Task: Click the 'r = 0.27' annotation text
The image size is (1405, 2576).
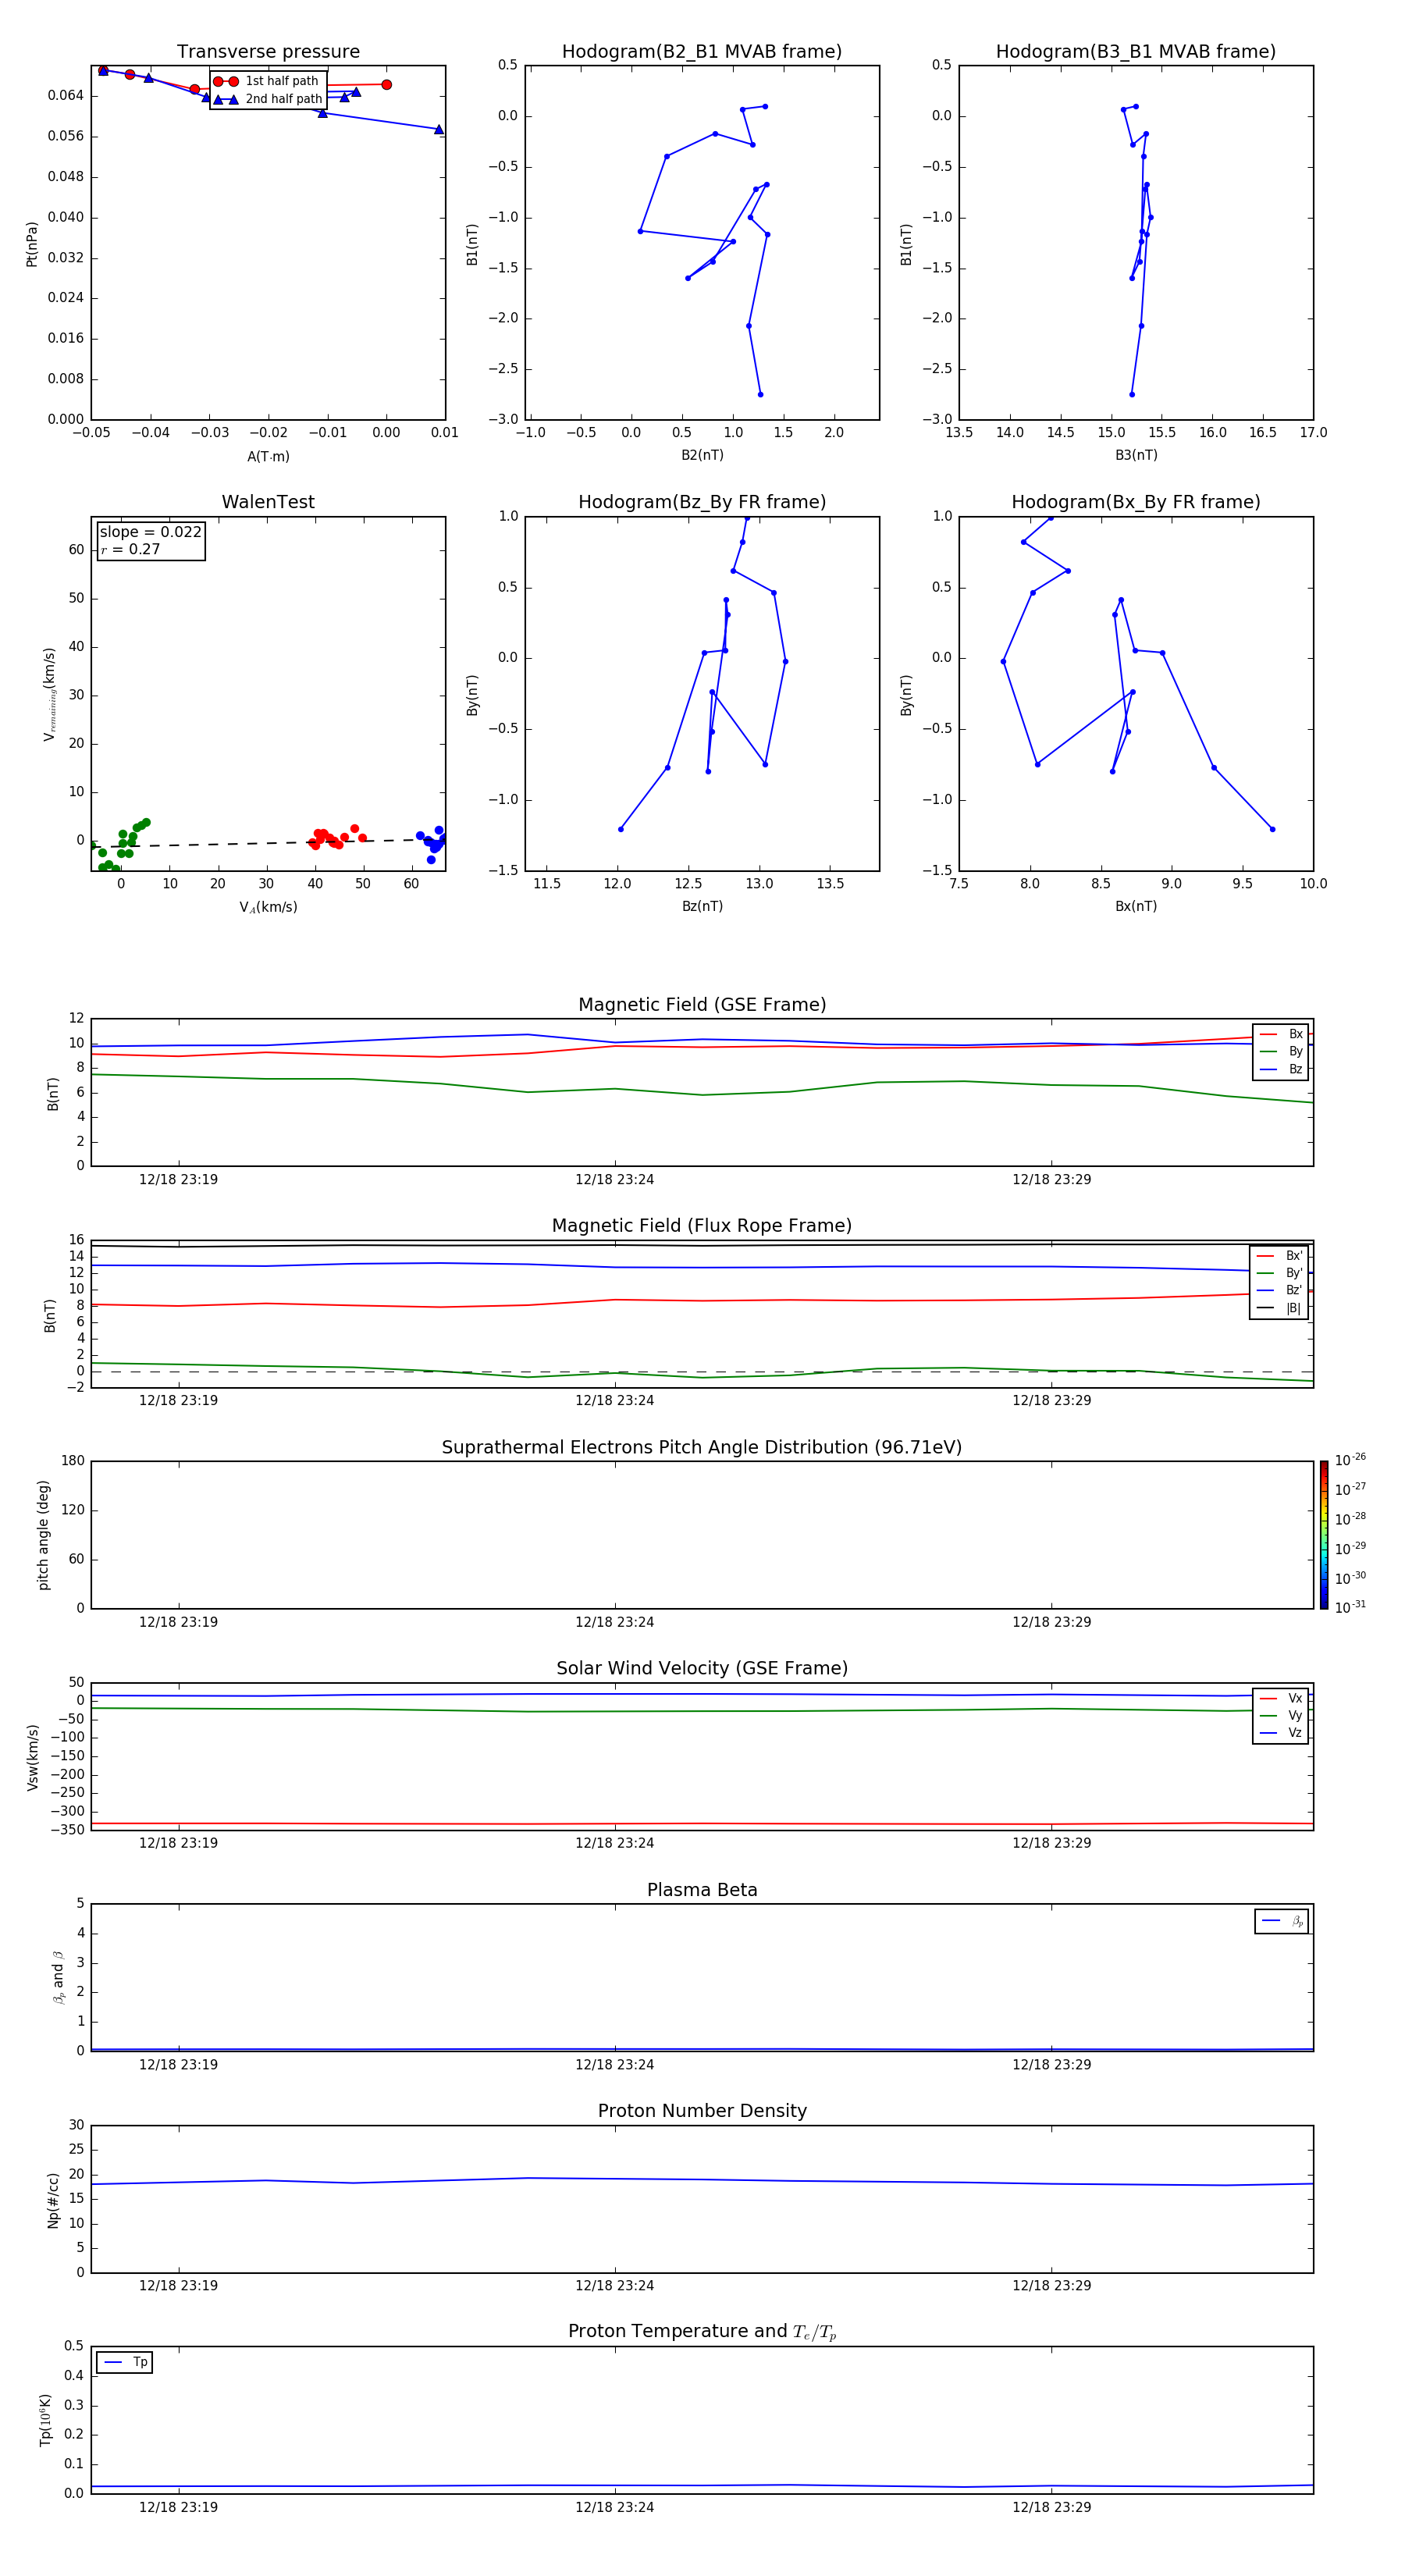Action: click(x=130, y=549)
